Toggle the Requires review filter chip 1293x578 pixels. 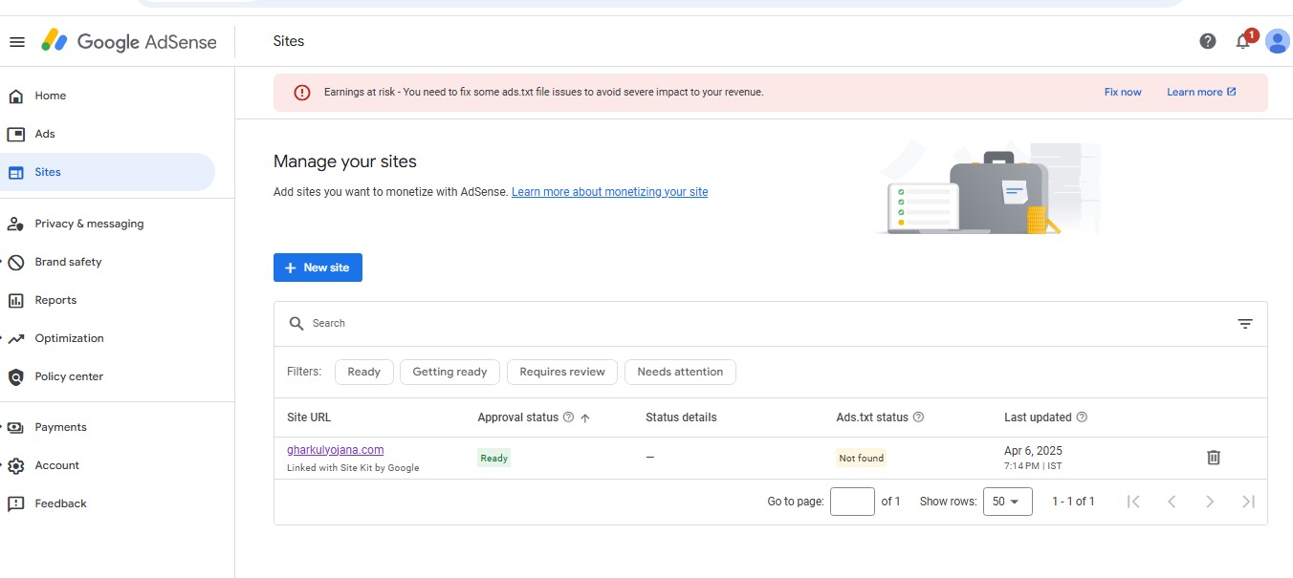[x=562, y=372]
